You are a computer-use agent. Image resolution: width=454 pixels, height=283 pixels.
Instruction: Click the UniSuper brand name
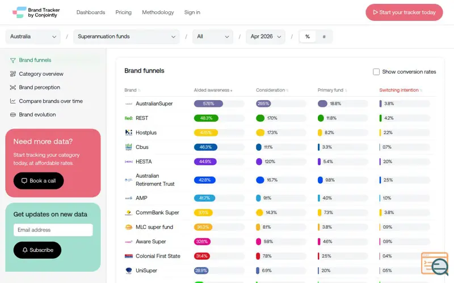(146, 271)
